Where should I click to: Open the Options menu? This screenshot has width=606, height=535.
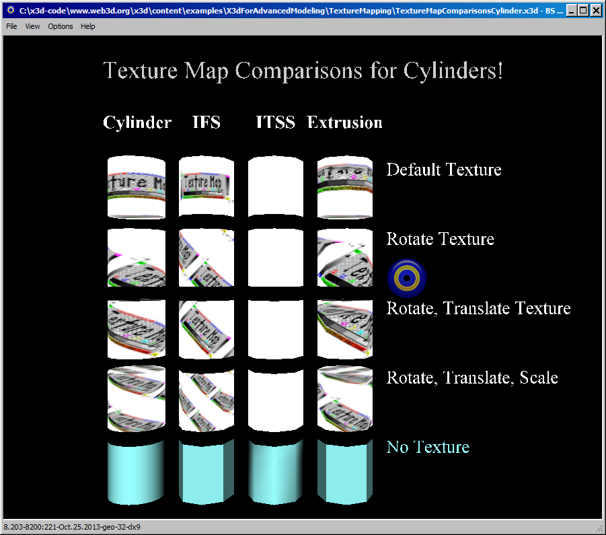coord(61,26)
